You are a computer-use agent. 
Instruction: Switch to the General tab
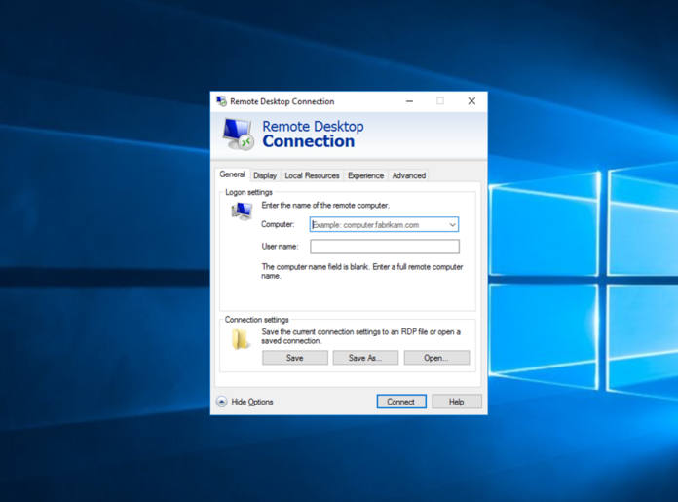(x=232, y=174)
